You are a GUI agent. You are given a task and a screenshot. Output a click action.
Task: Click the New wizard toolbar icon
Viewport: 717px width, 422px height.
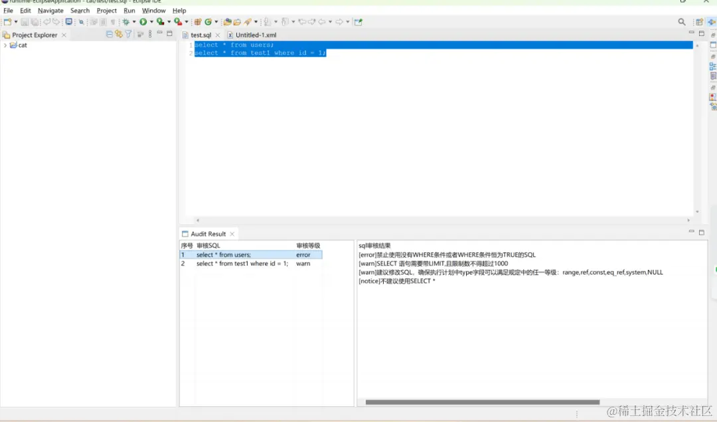(x=7, y=21)
